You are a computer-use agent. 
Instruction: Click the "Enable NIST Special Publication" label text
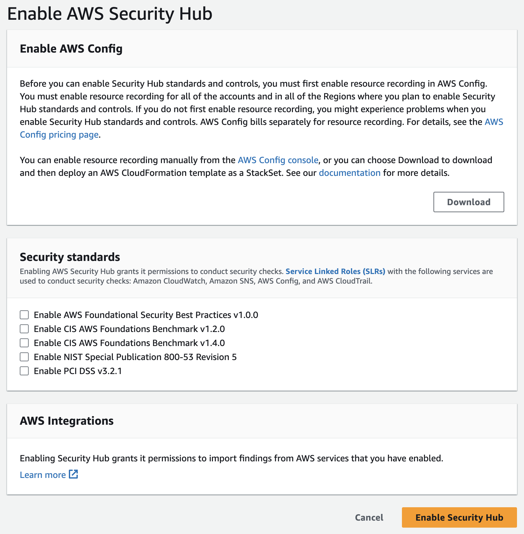click(x=135, y=357)
